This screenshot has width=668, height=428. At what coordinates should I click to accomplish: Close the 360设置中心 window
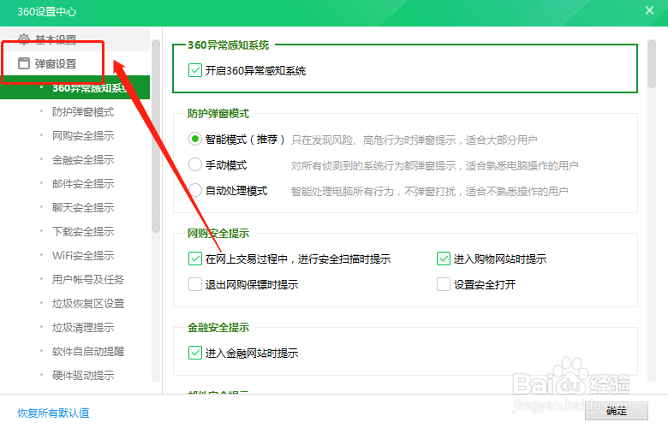pos(649,10)
